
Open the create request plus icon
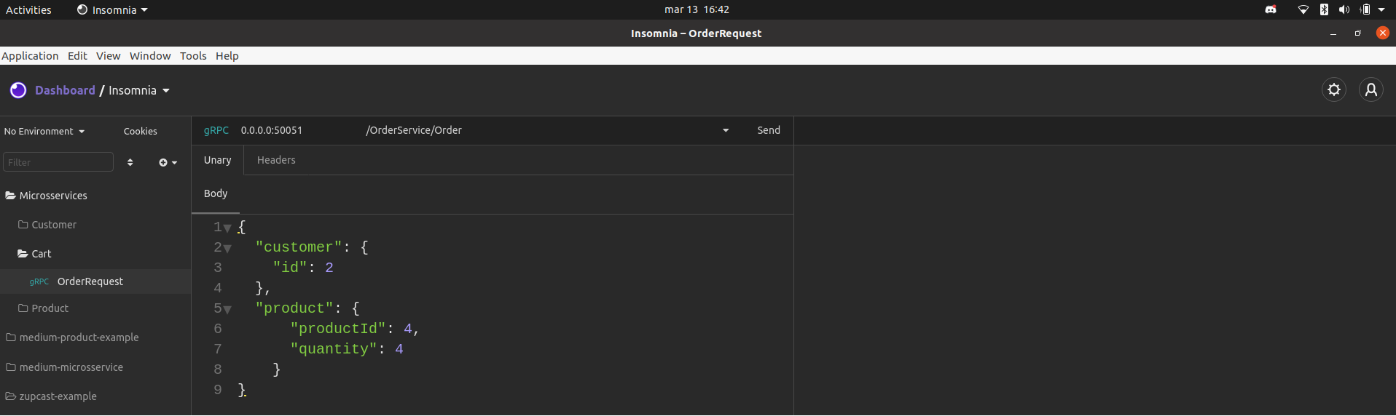tap(168, 162)
